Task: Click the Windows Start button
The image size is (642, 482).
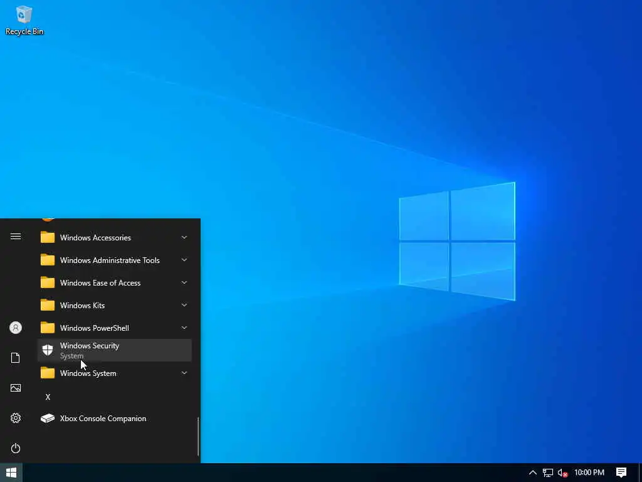Action: pyautogui.click(x=11, y=473)
